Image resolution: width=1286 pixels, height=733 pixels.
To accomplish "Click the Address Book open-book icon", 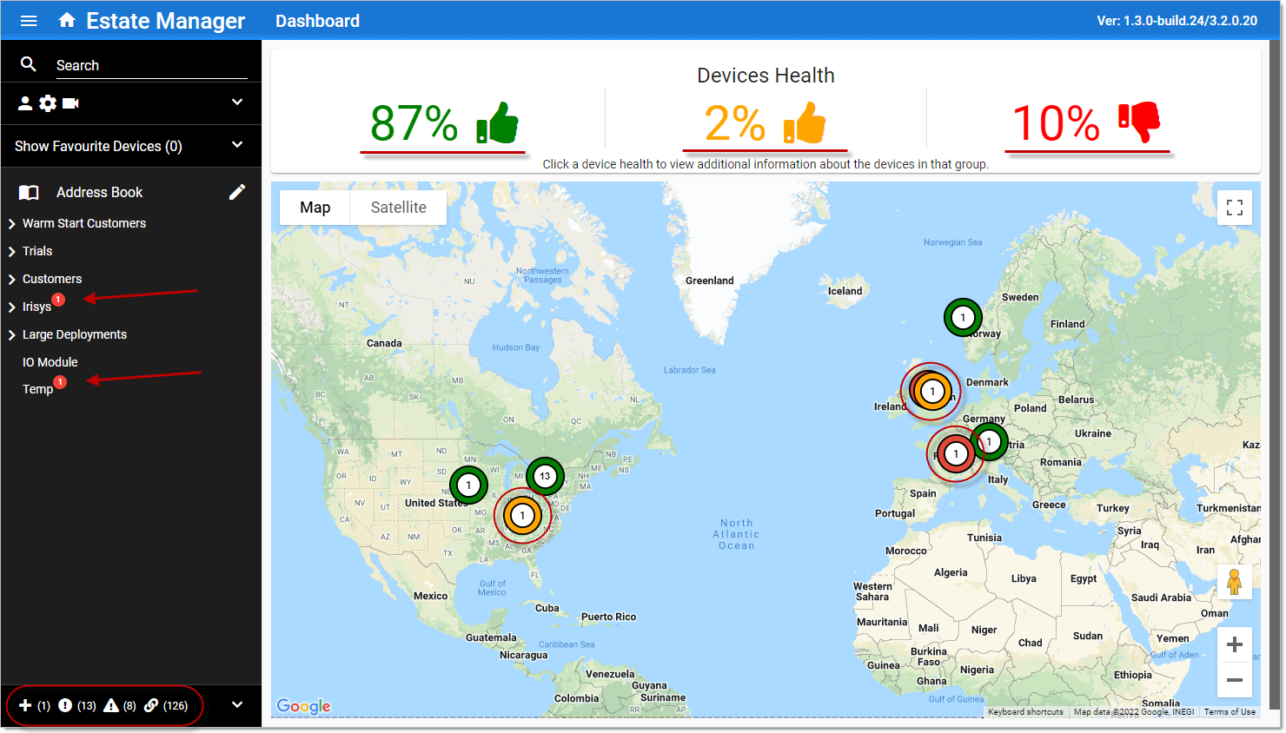I will tap(29, 193).
